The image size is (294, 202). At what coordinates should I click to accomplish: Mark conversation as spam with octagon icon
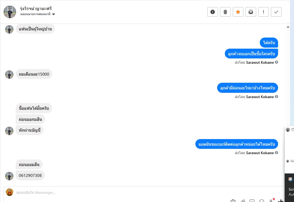(x=213, y=12)
